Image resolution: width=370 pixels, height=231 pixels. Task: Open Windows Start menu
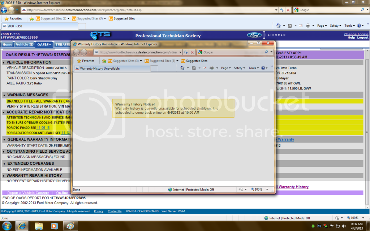click(7, 226)
